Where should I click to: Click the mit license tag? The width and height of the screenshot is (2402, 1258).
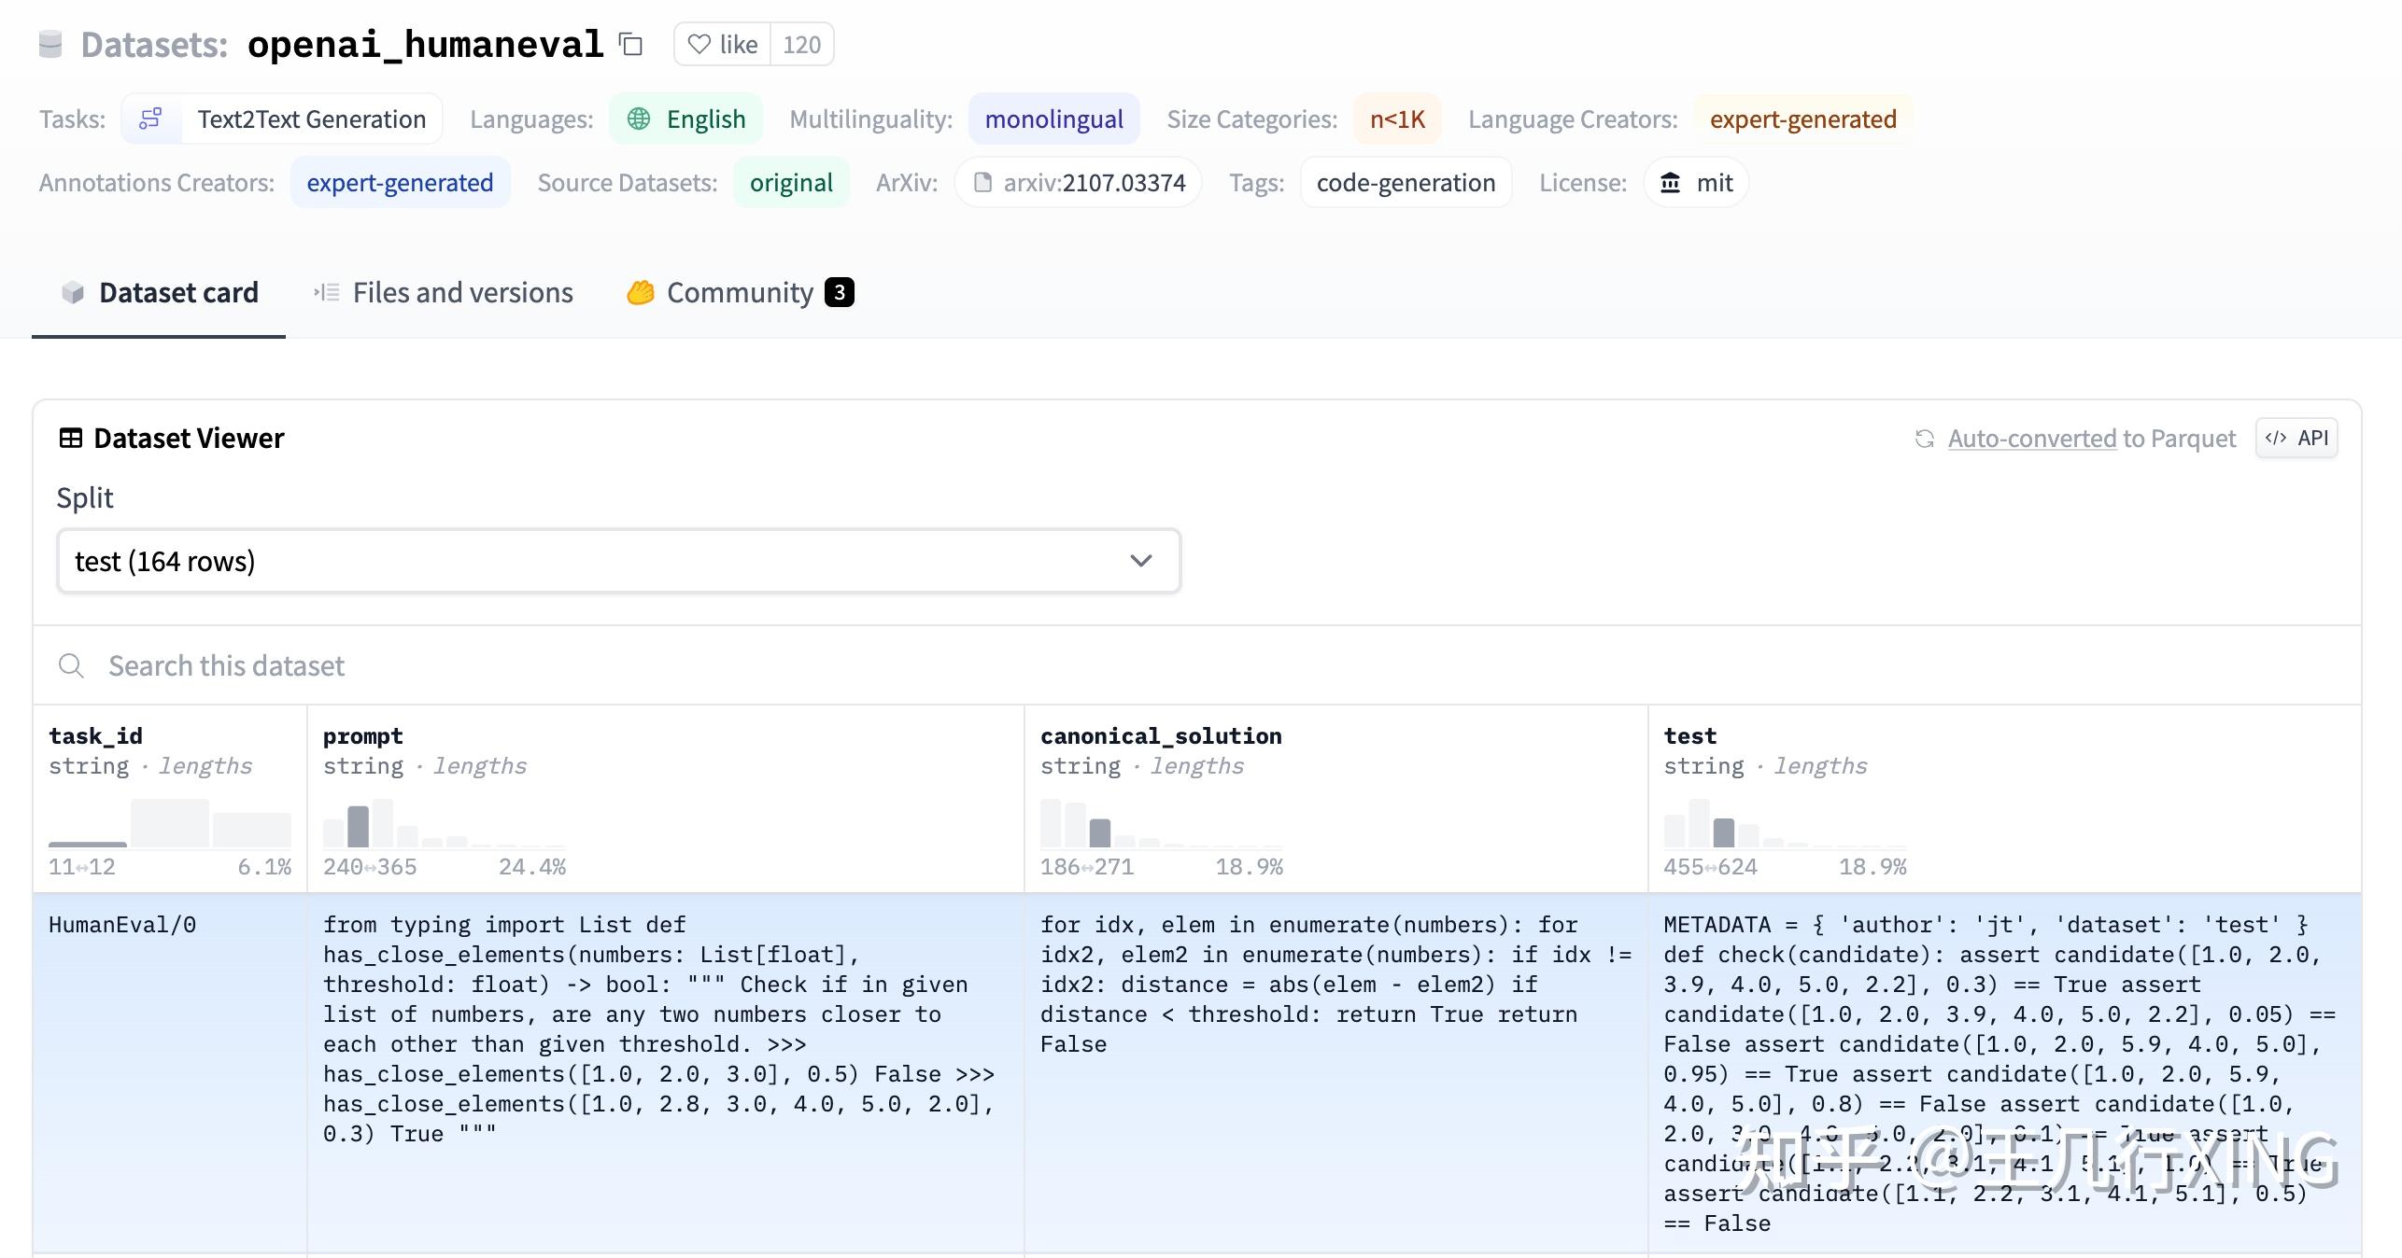coord(1696,183)
